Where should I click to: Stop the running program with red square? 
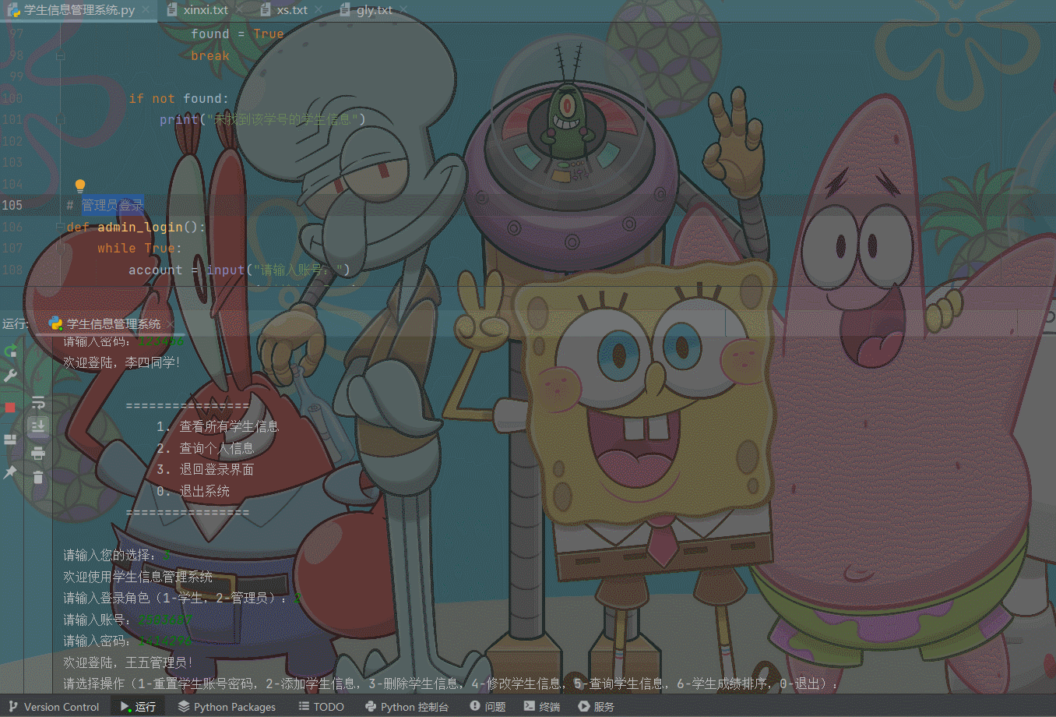pyautogui.click(x=10, y=408)
